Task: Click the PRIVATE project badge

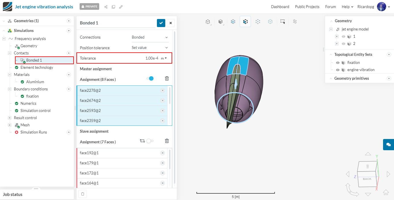Action: 89,7
